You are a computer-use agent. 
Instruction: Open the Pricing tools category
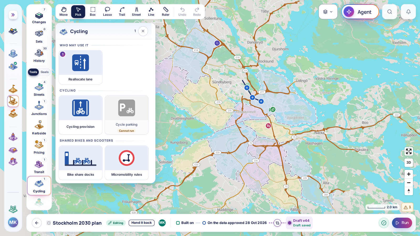point(39,147)
